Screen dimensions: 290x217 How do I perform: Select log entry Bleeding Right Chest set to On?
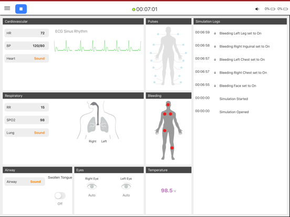(x=243, y=73)
